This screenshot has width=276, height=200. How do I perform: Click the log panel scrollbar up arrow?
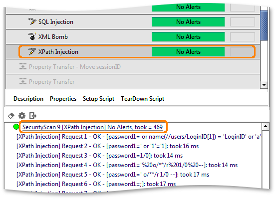[266, 127]
